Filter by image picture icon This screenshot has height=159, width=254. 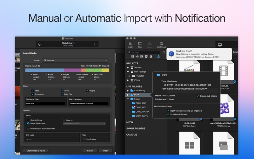coord(142,57)
